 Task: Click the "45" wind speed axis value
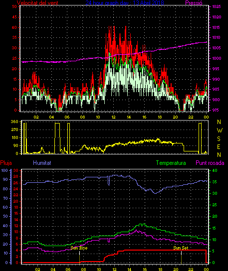(x=14, y=17)
